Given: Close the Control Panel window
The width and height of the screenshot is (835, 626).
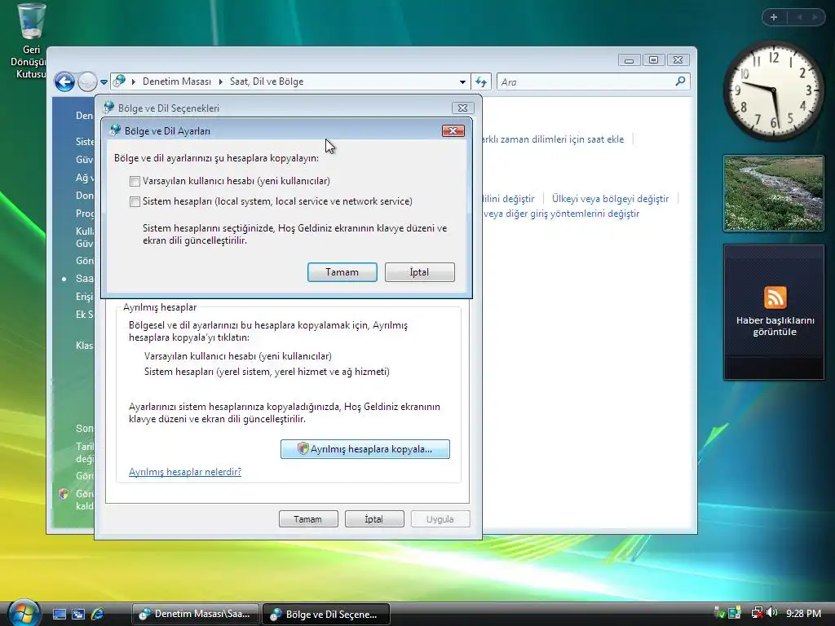Looking at the screenshot, I should 678,60.
